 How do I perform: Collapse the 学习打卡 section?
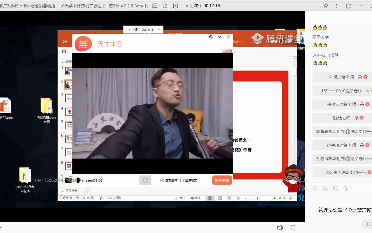63,191
